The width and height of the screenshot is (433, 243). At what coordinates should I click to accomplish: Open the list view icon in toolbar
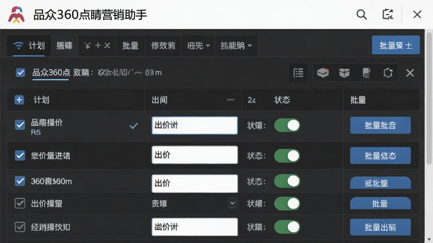[x=298, y=73]
